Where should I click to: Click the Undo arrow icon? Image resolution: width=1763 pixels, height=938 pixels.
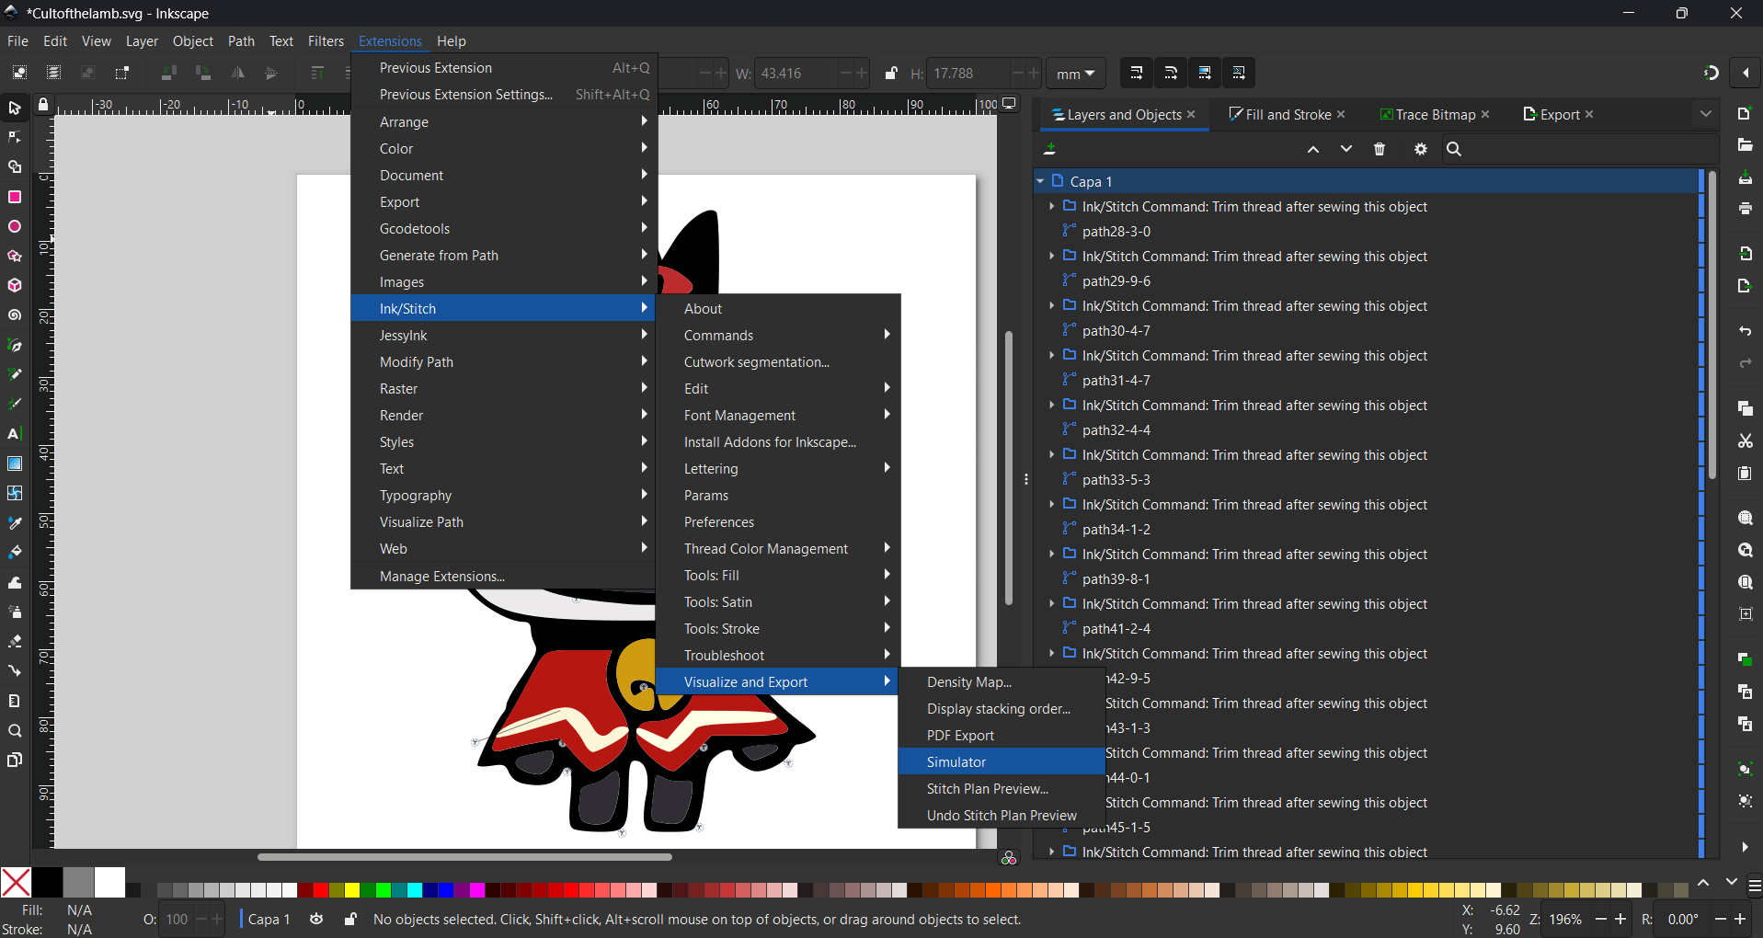(1745, 331)
